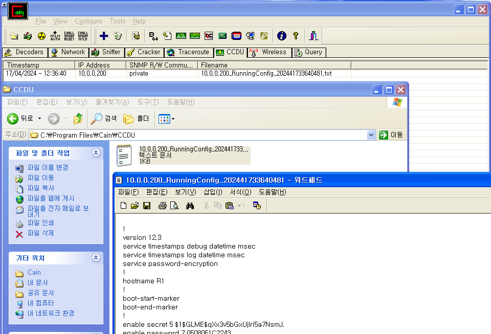This screenshot has width=491, height=334.
Task: Open the Base64 password decoder icon
Action: click(x=153, y=36)
